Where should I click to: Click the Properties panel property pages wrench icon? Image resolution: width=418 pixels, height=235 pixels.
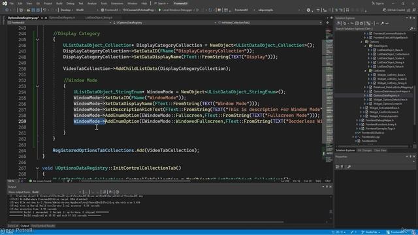[x=349, y=167]
